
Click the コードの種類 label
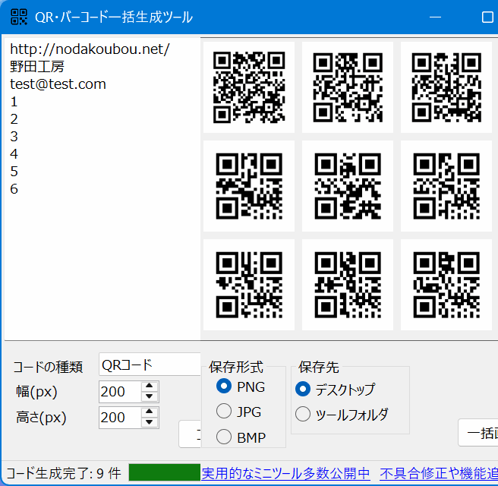[x=48, y=368]
